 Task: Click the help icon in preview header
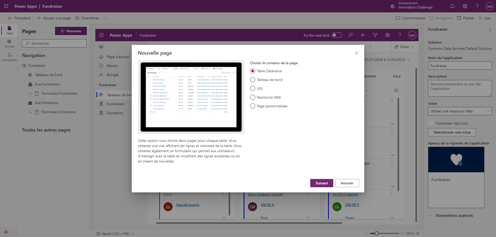(x=400, y=35)
